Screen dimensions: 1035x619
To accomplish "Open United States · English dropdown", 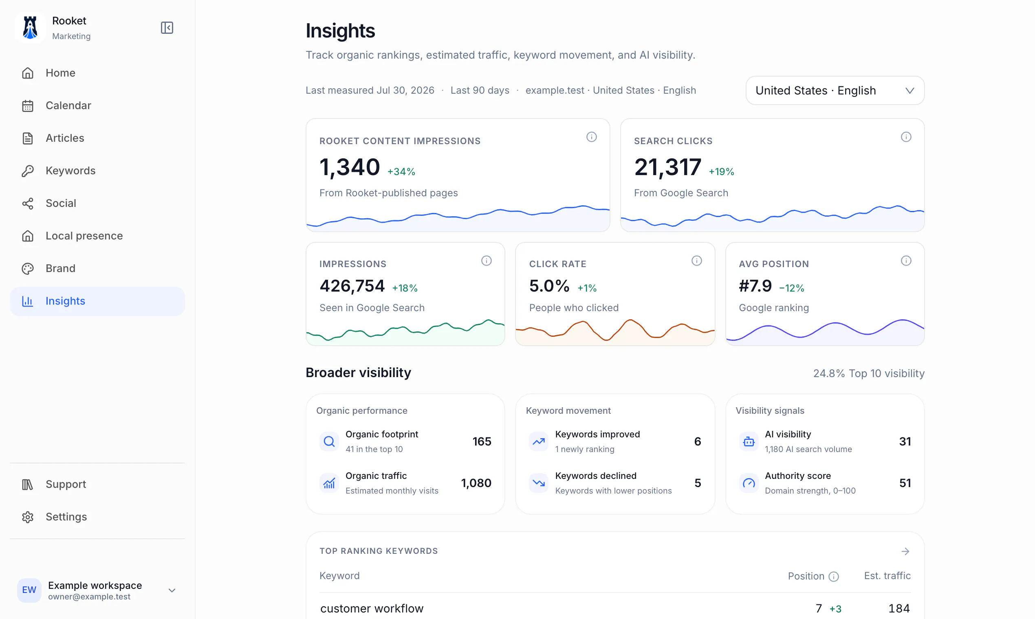I will [x=835, y=90].
